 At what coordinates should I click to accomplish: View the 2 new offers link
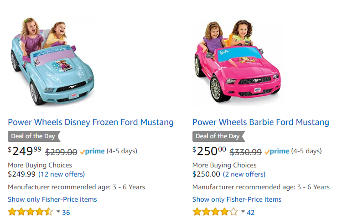click(x=244, y=174)
